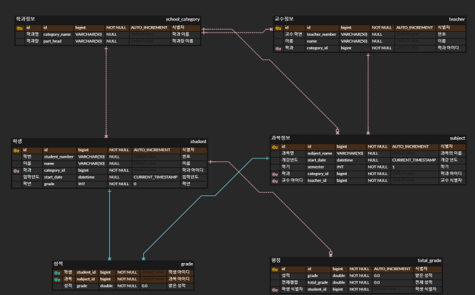475x295 pixels.
Task: Click the primary key icon of subject id row
Action: click(275, 147)
